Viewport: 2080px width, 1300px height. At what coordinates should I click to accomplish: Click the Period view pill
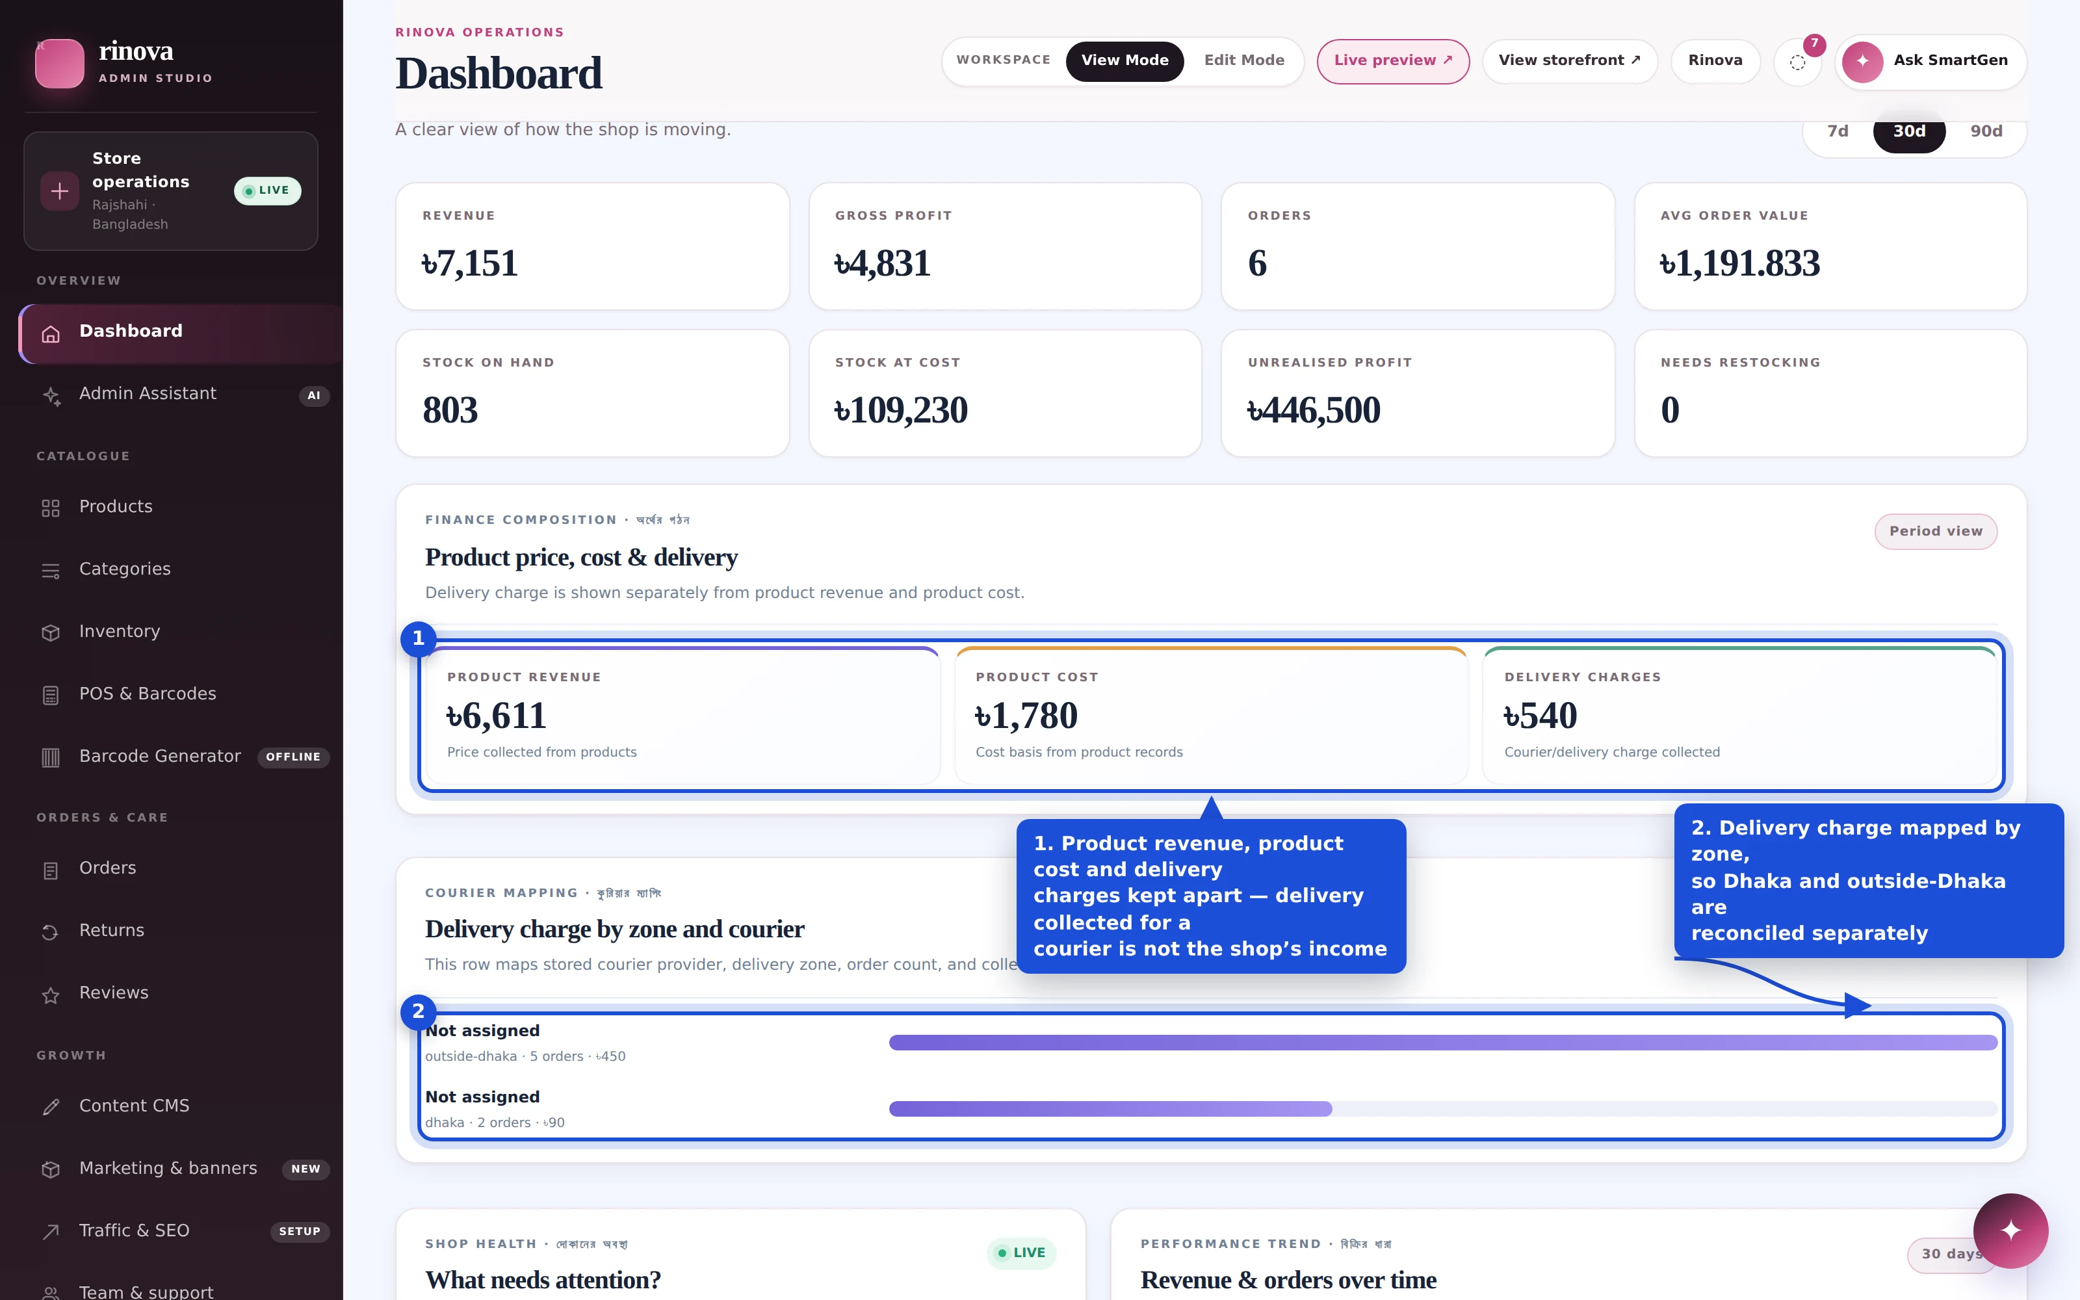1936,531
